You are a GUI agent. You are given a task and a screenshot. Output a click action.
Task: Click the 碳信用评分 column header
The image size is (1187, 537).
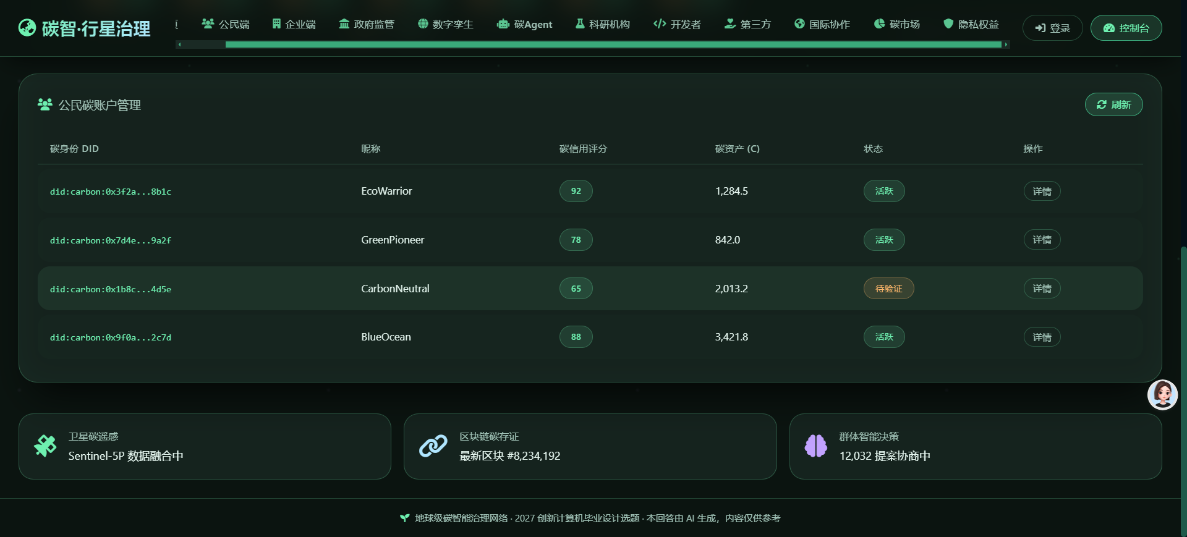click(x=583, y=148)
